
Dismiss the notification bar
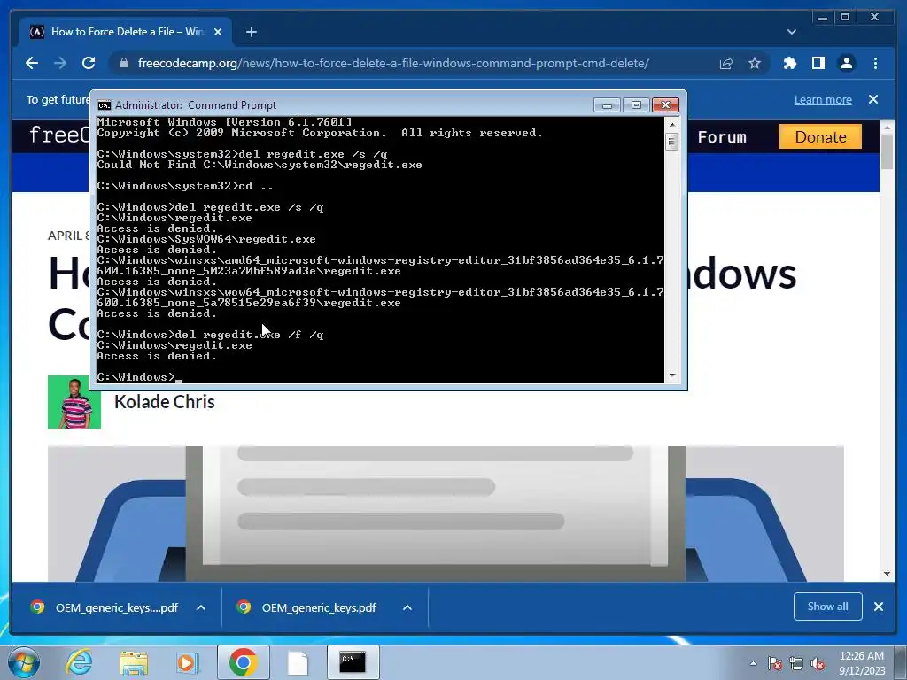[872, 99]
